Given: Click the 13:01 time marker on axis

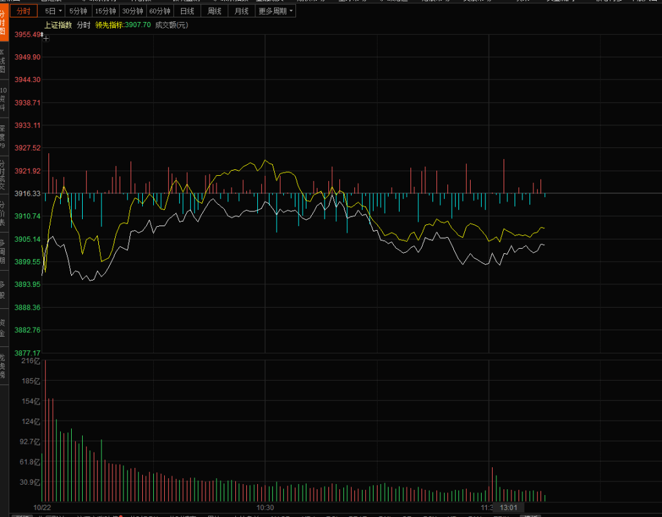Looking at the screenshot, I should (509, 508).
